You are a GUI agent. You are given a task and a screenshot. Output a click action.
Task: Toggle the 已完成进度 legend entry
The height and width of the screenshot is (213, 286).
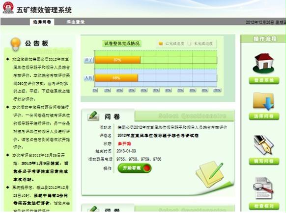coord(171,44)
